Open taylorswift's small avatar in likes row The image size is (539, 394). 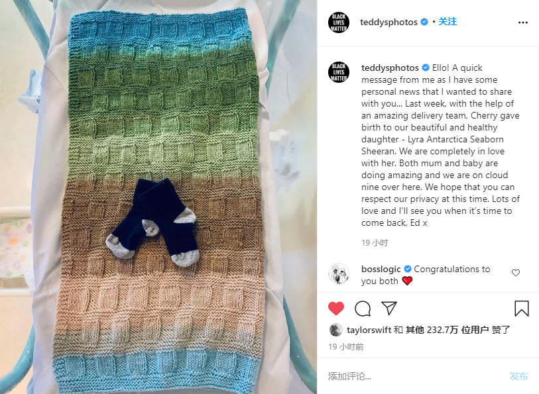[x=336, y=330]
